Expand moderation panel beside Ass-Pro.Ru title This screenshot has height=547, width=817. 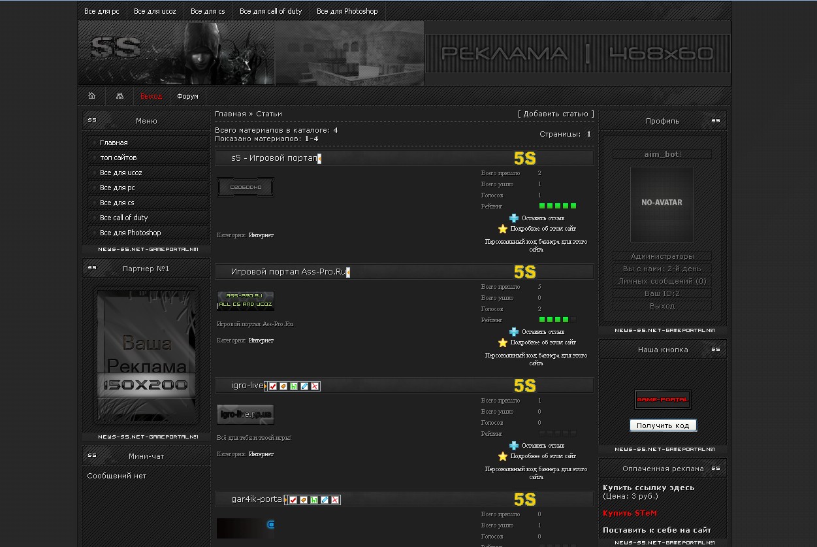click(348, 273)
